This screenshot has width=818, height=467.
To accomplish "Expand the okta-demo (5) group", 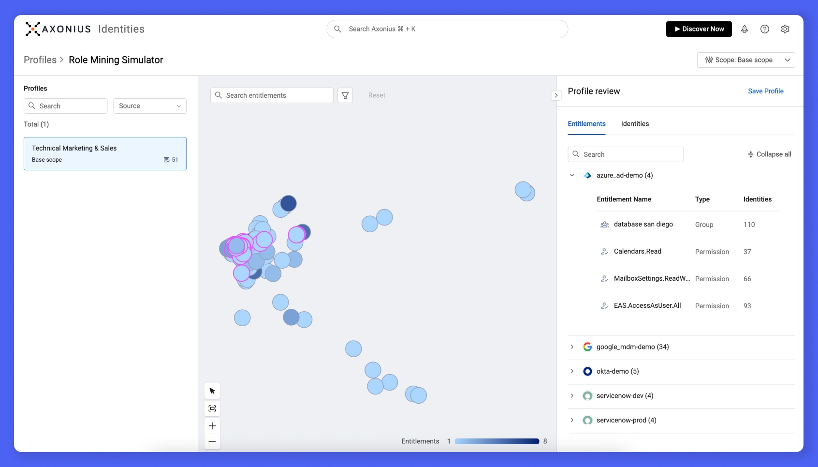I will (572, 371).
